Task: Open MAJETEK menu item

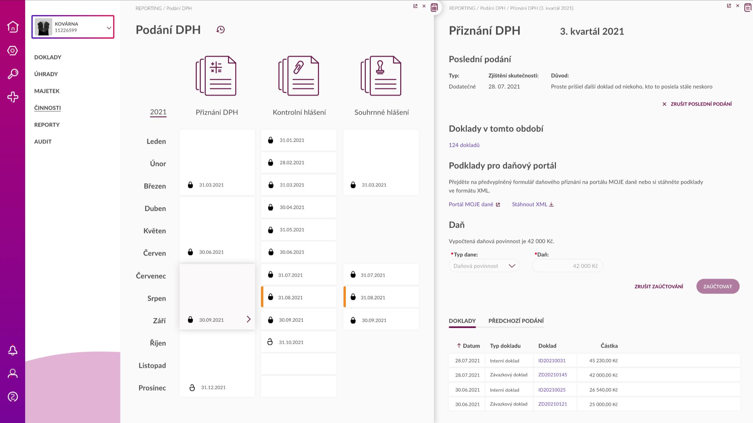Action: point(47,91)
